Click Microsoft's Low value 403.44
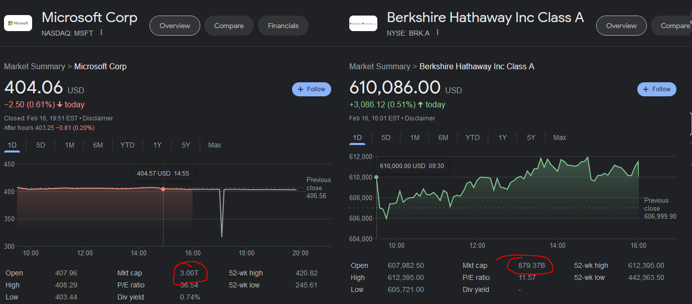Image resolution: width=692 pixels, height=304 pixels. pyautogui.click(x=66, y=297)
